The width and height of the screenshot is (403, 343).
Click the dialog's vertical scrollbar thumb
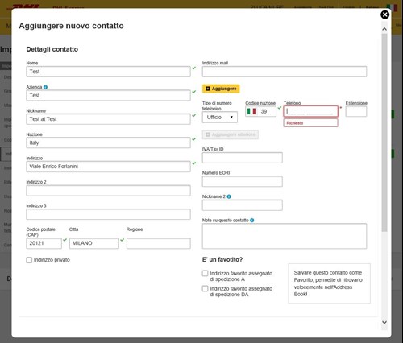point(384,132)
